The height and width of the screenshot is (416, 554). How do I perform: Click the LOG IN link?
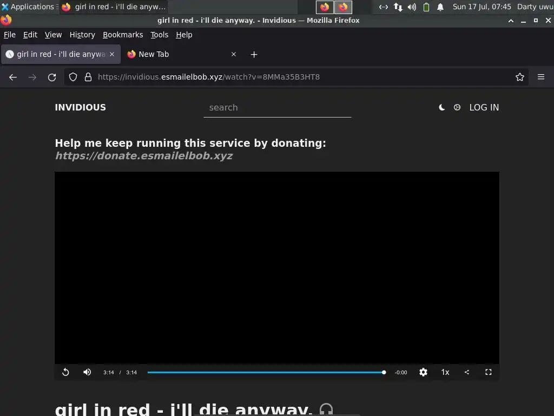(x=484, y=107)
